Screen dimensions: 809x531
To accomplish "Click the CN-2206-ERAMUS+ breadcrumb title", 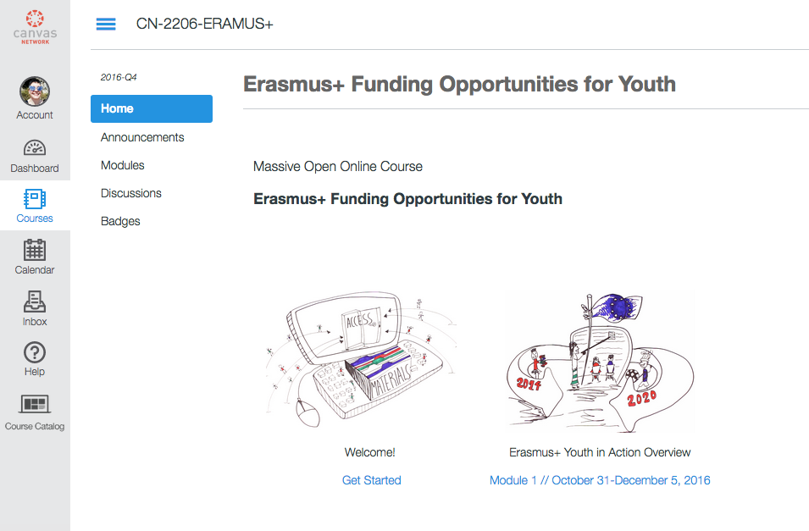I will [x=205, y=24].
